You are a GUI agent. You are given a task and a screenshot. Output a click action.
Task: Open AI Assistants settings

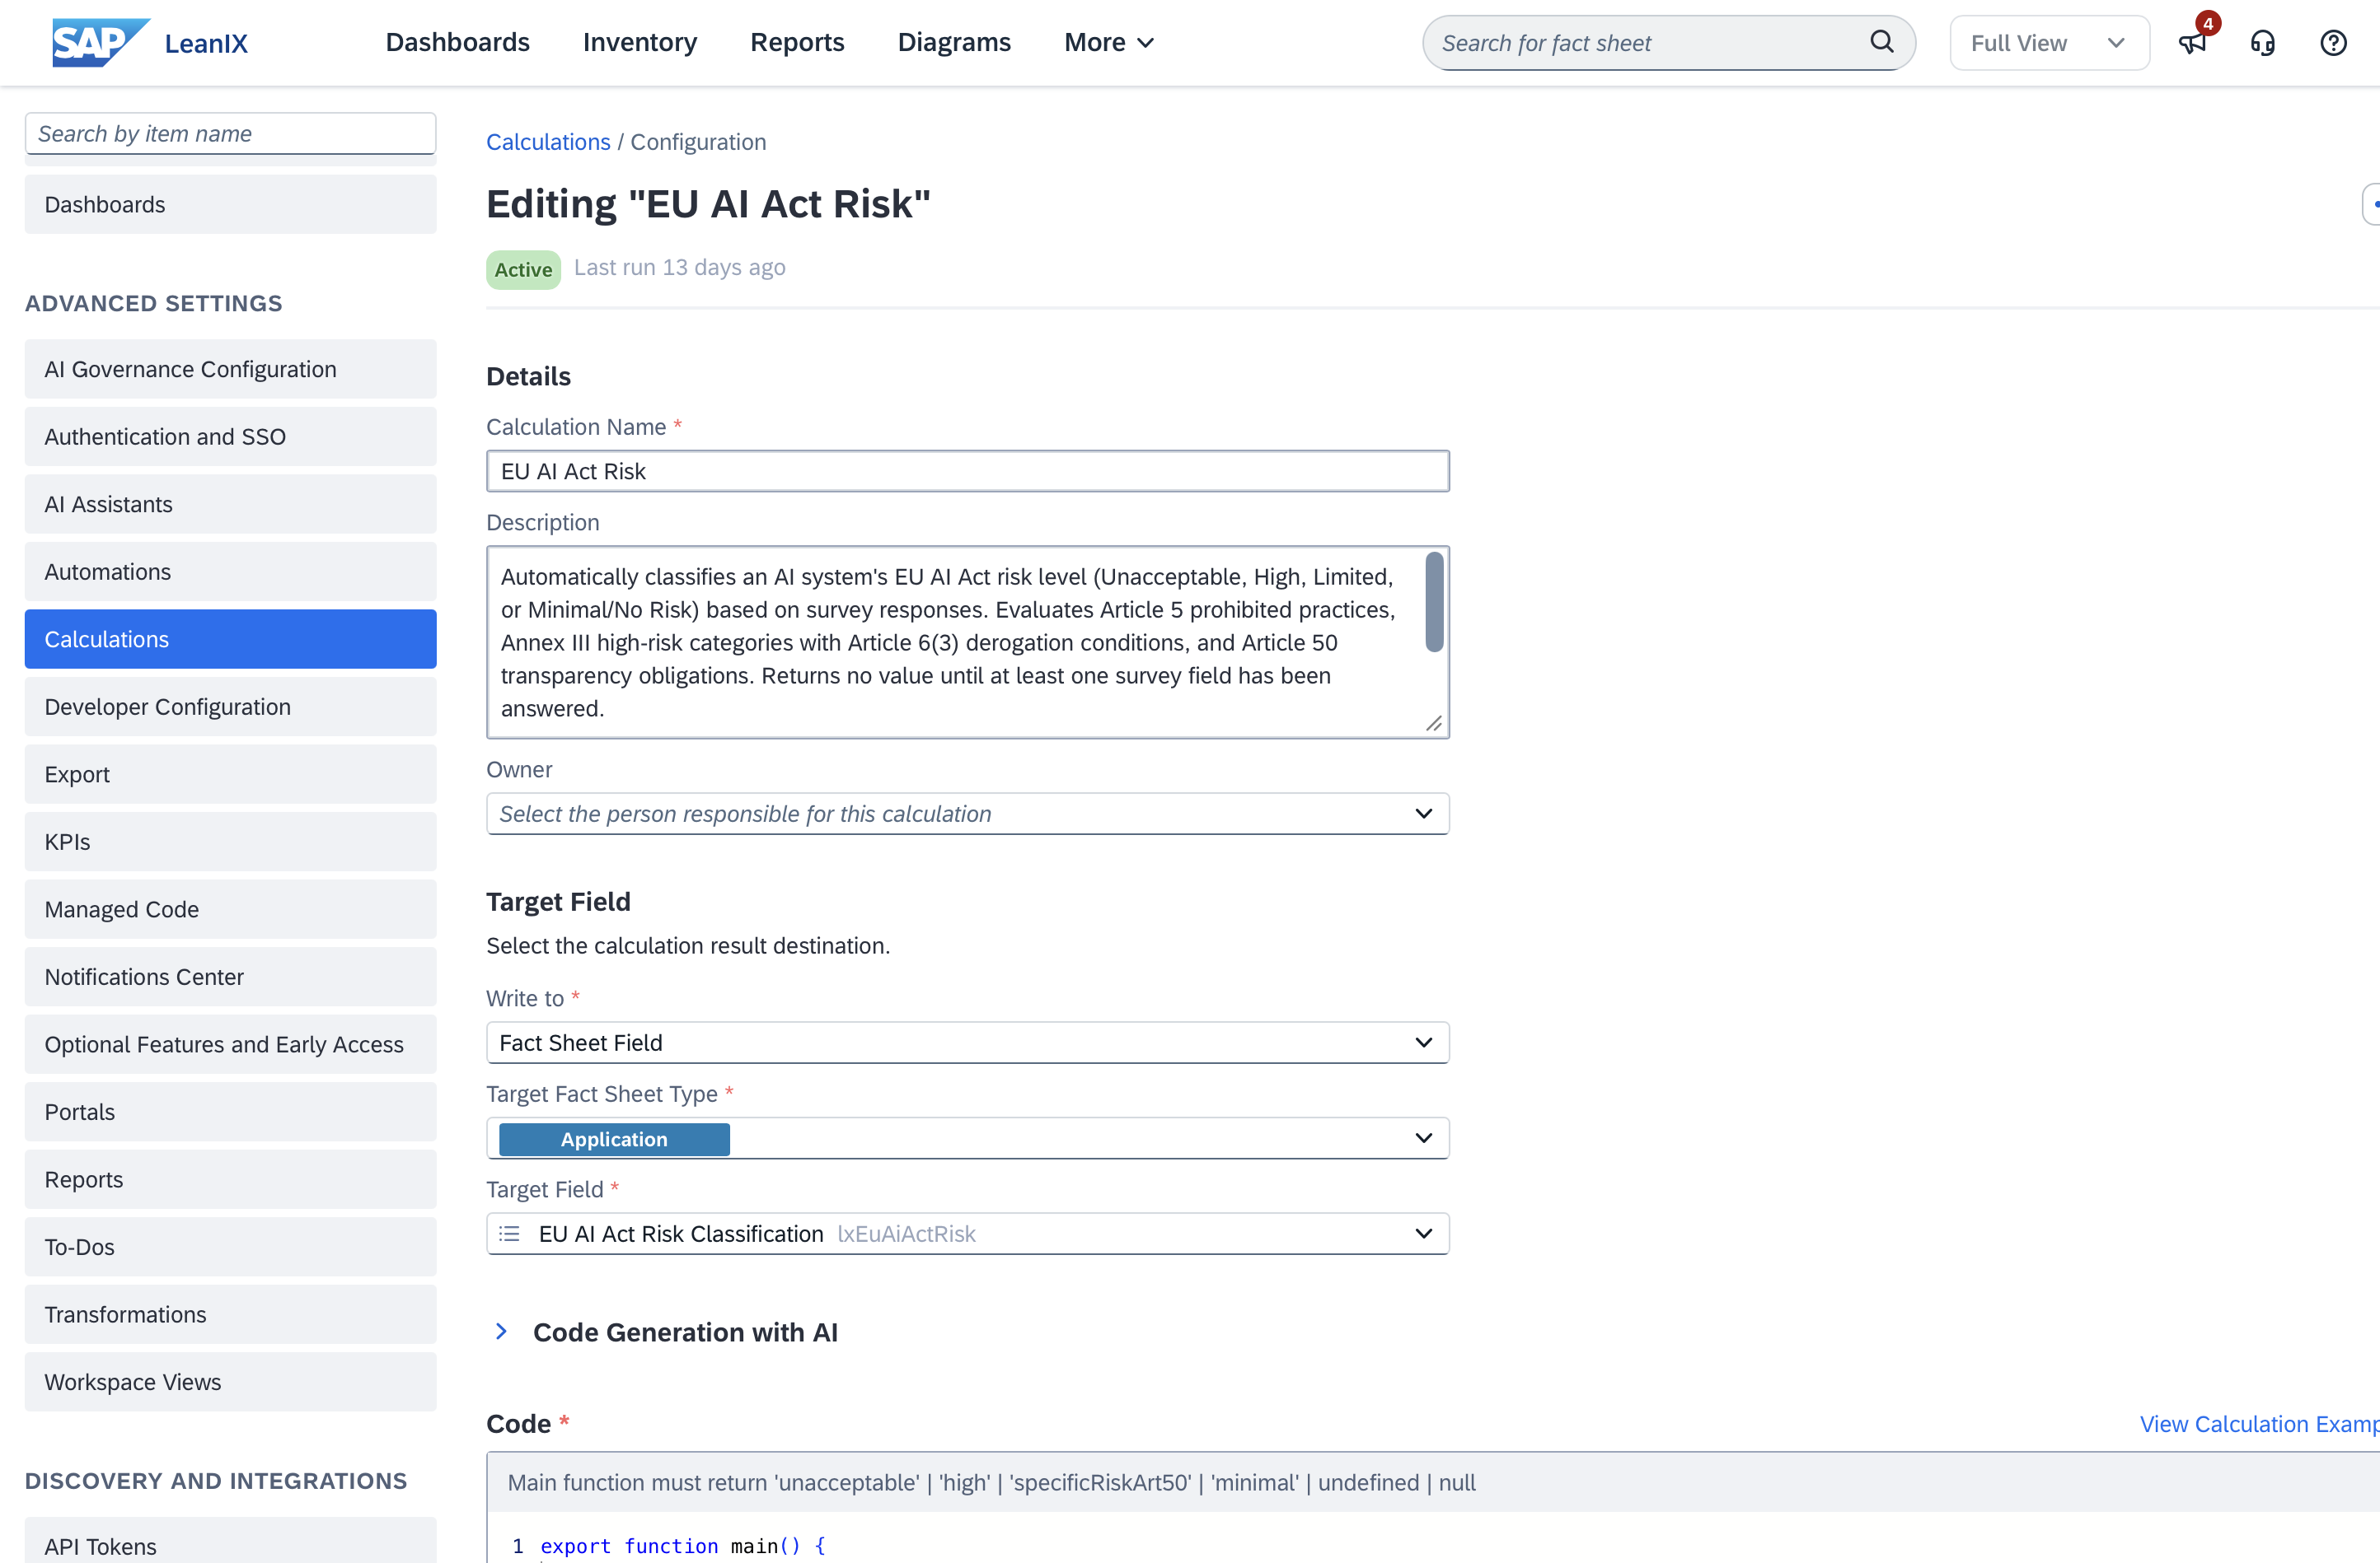231,504
